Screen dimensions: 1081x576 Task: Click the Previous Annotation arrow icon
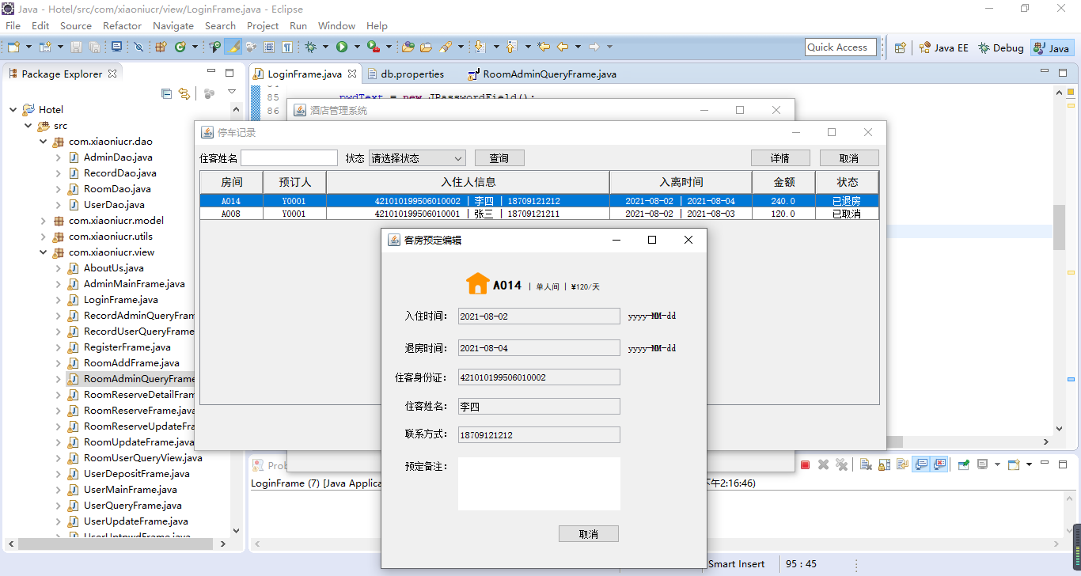click(x=511, y=47)
